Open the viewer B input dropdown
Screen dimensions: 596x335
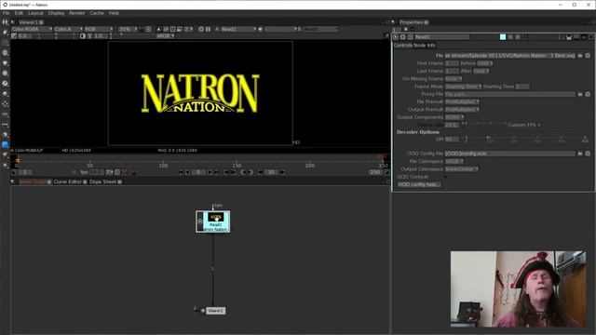pyautogui.click(x=320, y=29)
